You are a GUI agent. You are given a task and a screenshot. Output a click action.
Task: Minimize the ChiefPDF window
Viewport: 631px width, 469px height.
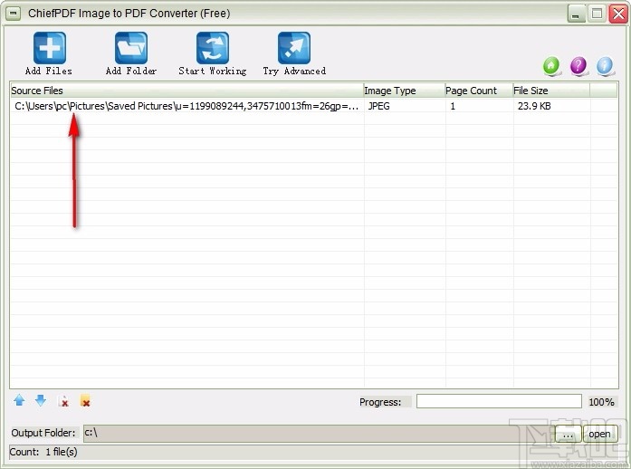click(577, 14)
